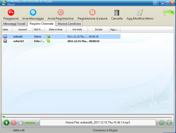176x133 pixels.
Task: Click the 00:00:10 duration cell
Action: (x=94, y=41)
